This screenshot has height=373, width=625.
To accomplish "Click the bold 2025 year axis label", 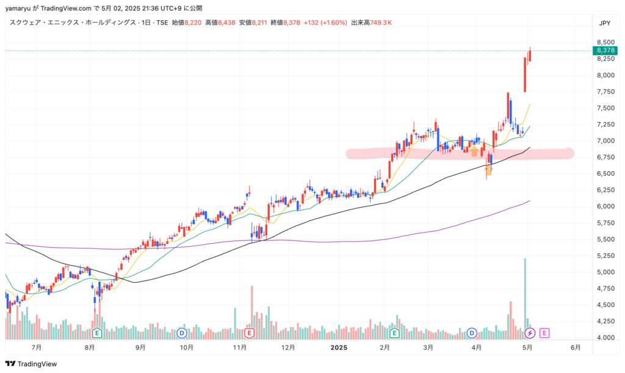I will coord(339,347).
